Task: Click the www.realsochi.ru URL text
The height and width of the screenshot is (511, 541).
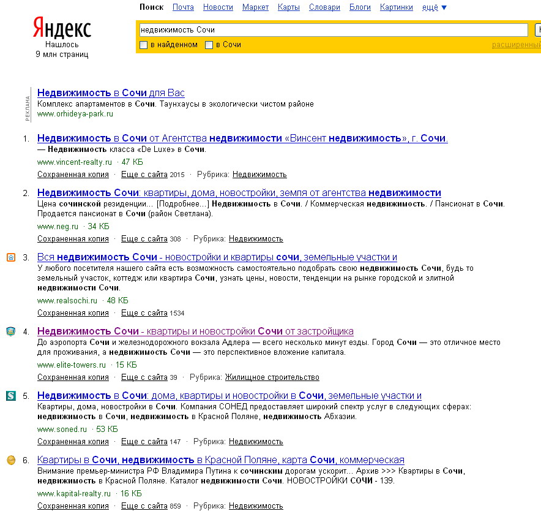Action: click(x=67, y=301)
